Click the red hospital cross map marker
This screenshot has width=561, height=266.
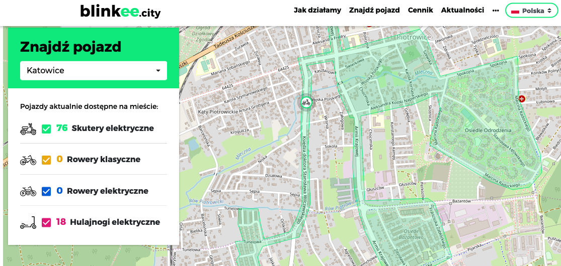[522, 99]
